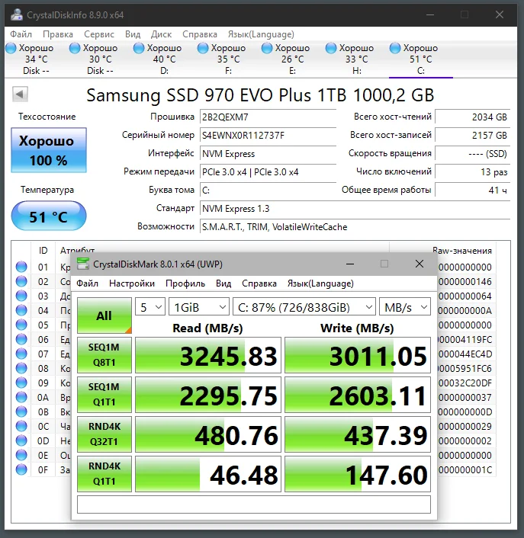Click the SEQ1M Q8T1 write result 3011.05

pos(358,355)
